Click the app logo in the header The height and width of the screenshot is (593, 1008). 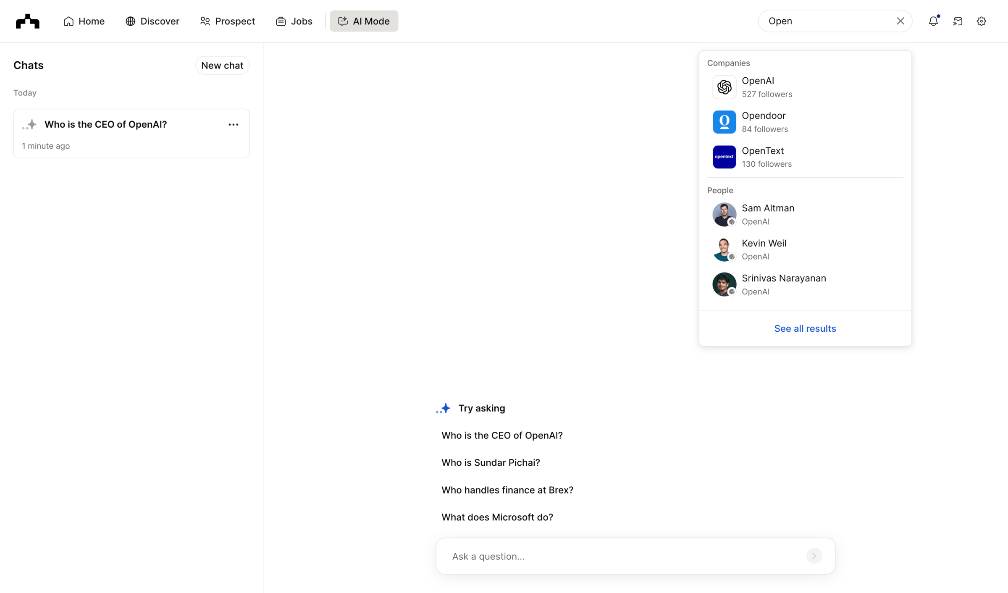pos(28,21)
